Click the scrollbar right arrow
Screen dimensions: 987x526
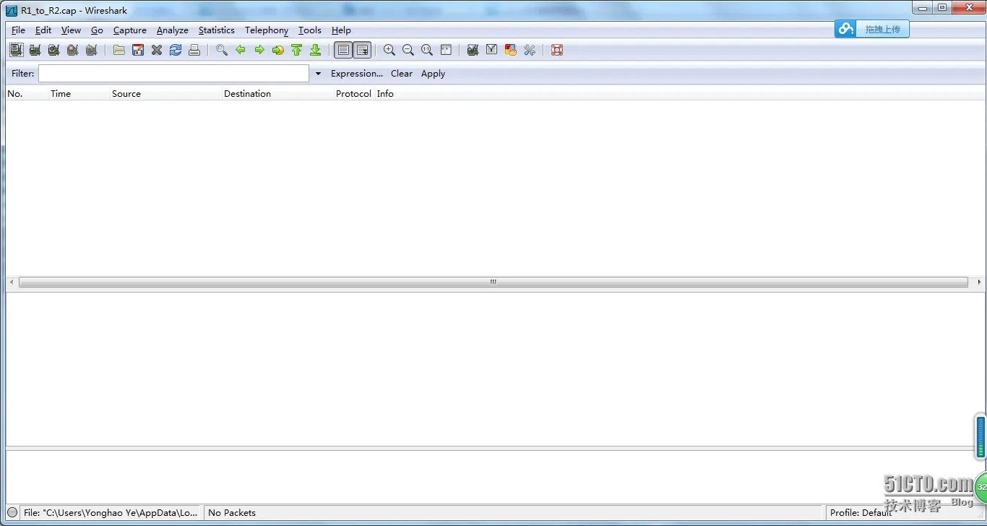979,282
